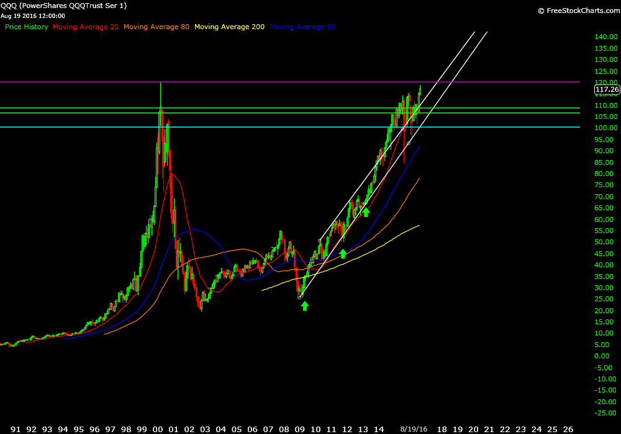This screenshot has width=621, height=434.
Task: Click the year 26 label on time axis
Action: click(568, 428)
